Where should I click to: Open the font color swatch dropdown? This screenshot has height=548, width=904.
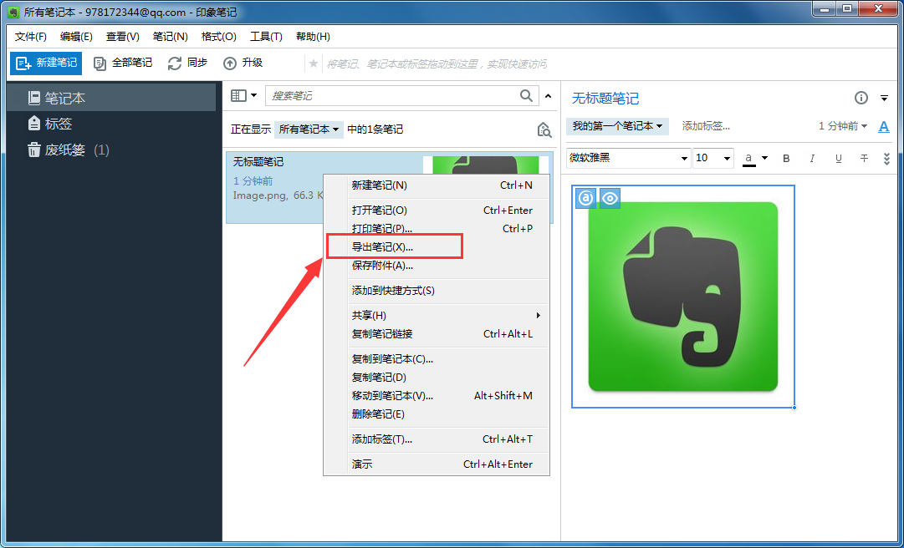(x=753, y=158)
